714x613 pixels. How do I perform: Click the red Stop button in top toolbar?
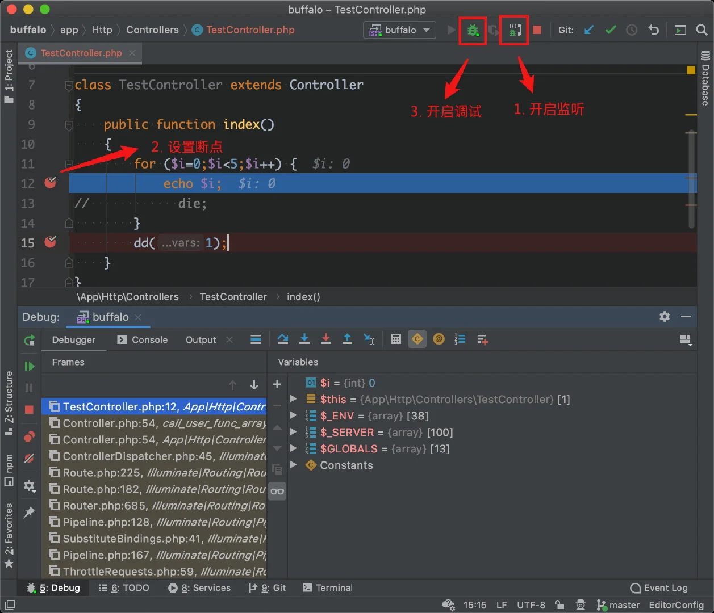(537, 30)
